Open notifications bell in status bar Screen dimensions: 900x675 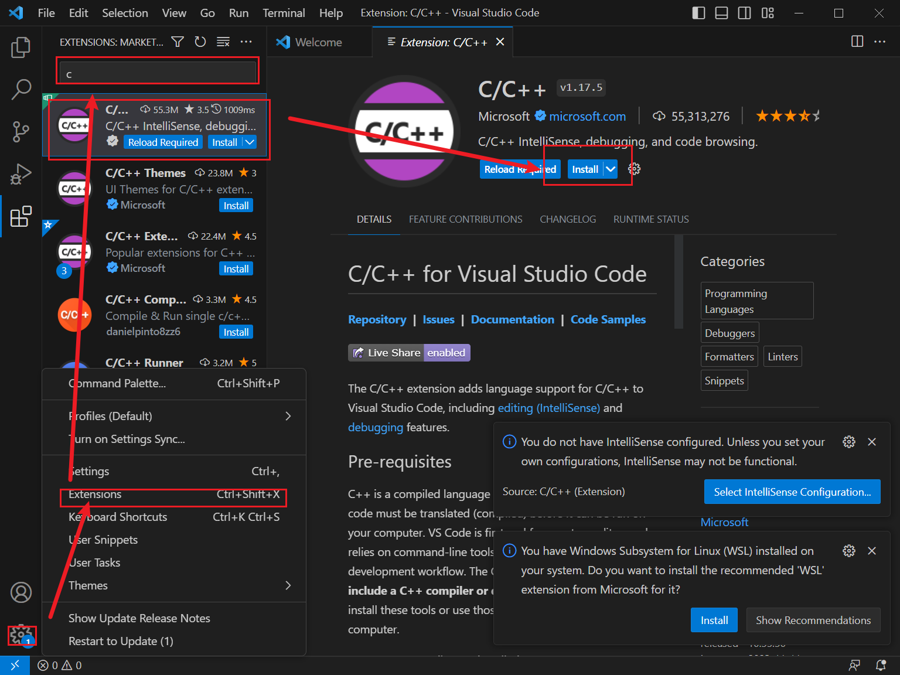tap(881, 665)
